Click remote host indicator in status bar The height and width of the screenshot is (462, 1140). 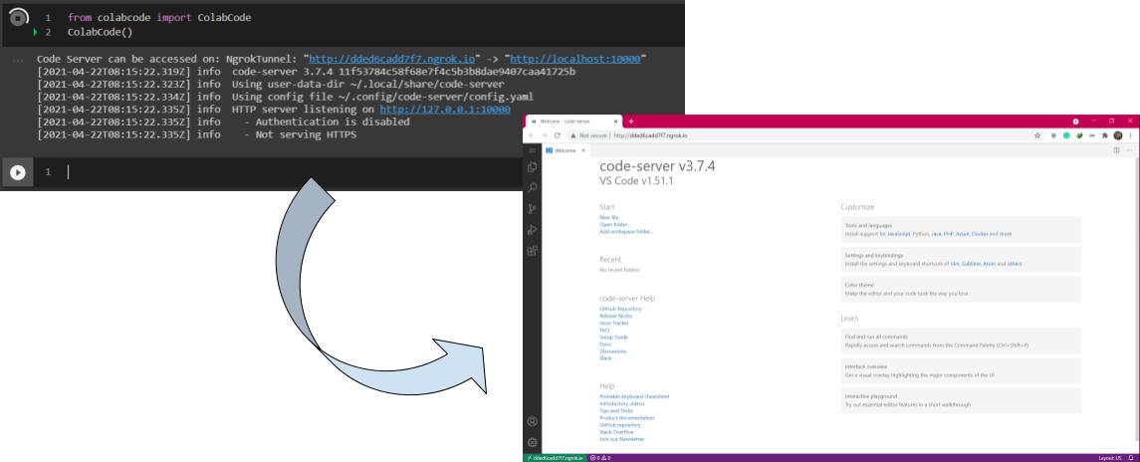[554, 458]
